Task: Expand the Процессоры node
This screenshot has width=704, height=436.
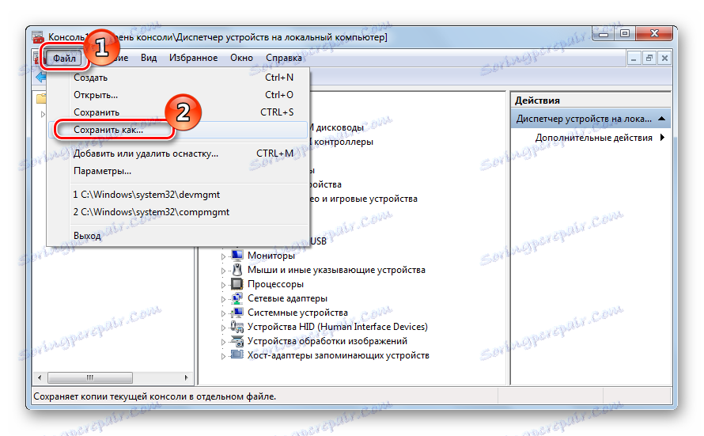Action: click(x=224, y=285)
